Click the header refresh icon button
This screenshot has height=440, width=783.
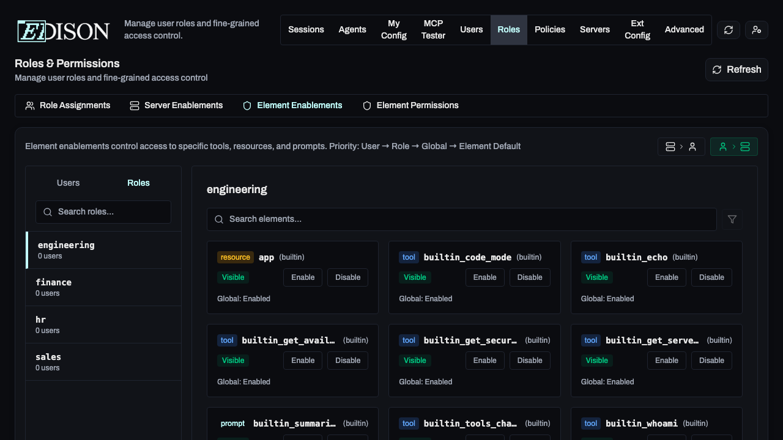point(728,30)
